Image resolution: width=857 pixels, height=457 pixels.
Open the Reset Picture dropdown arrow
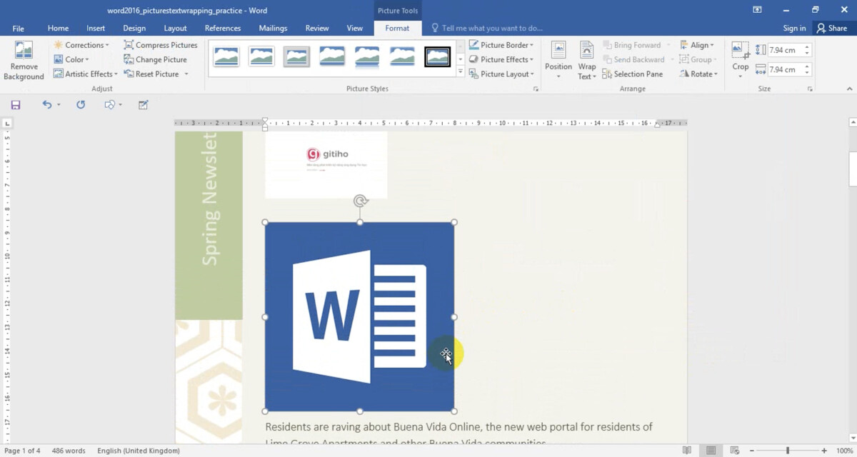(x=186, y=74)
